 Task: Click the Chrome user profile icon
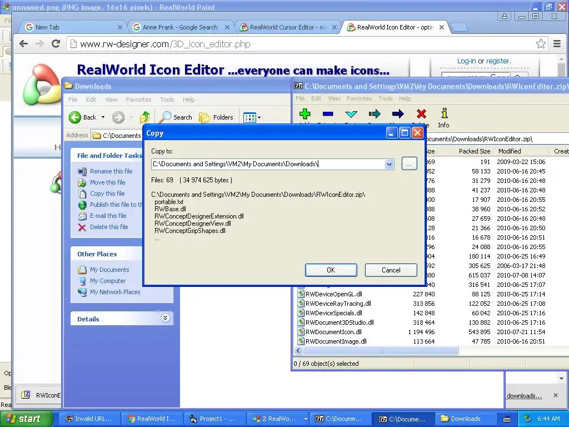(x=505, y=16)
